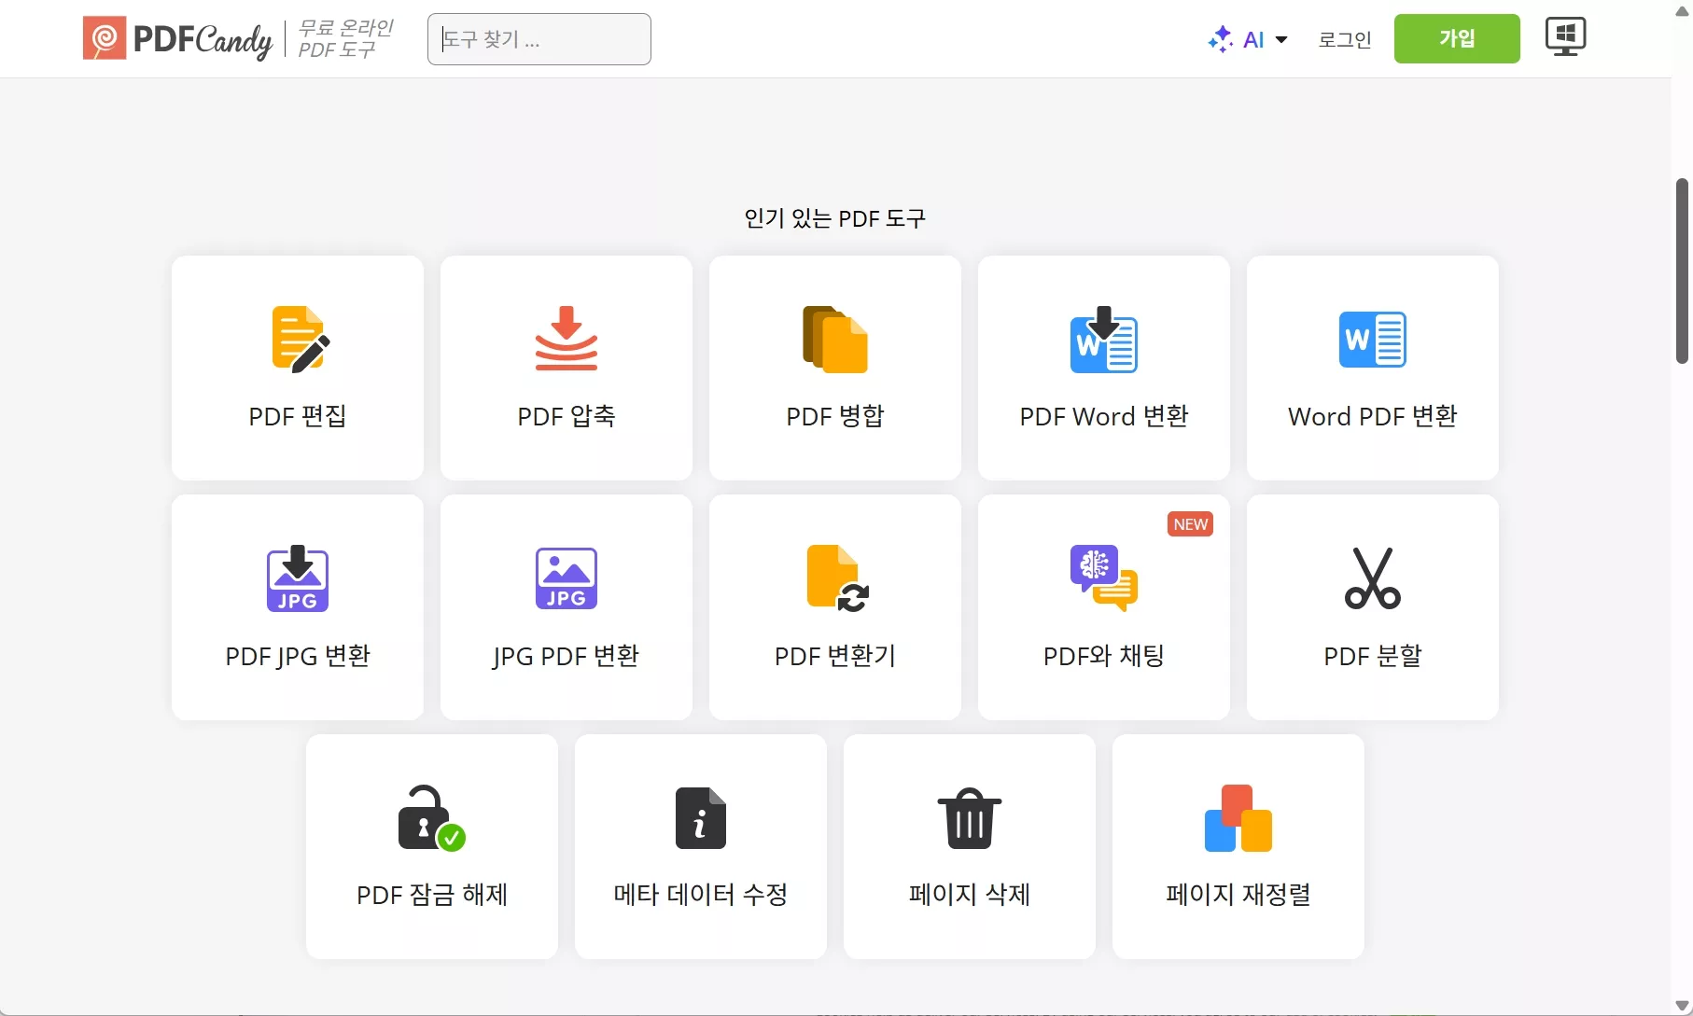The height and width of the screenshot is (1016, 1693).
Task: Click the 무료 온라인 PDF 도구 tagline
Action: coord(345,38)
